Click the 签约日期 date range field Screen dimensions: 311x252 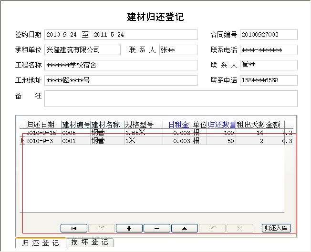[x=121, y=35]
